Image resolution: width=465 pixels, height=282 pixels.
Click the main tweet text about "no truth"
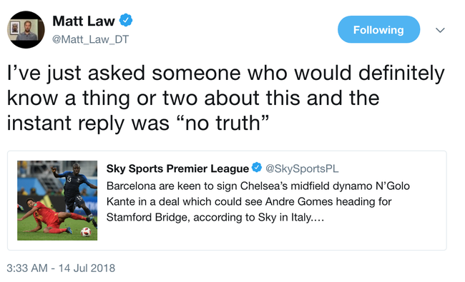point(225,99)
